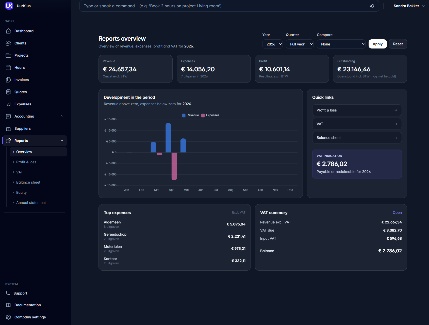Click the Documentation book icon
429x325 pixels.
(8, 305)
